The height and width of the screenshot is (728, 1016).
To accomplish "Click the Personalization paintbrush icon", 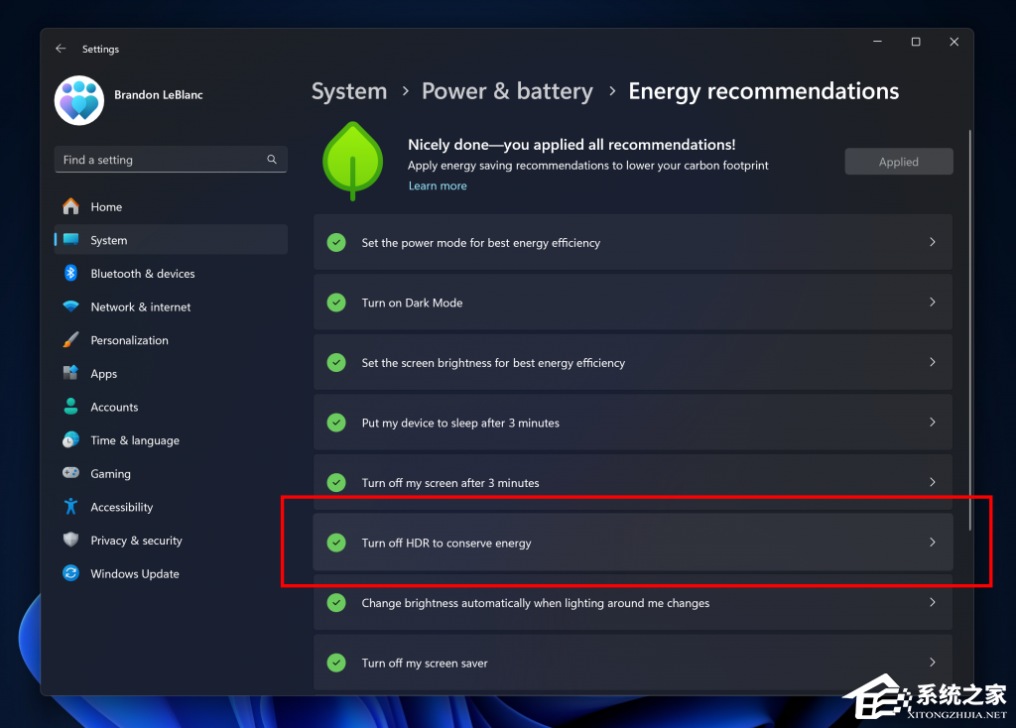I will tap(70, 340).
